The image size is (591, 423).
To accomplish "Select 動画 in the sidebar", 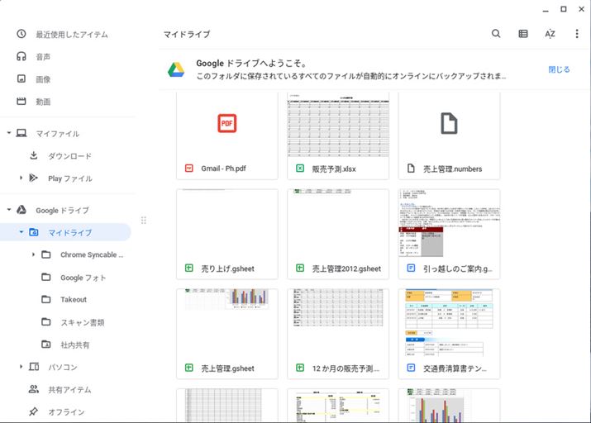I will point(43,102).
